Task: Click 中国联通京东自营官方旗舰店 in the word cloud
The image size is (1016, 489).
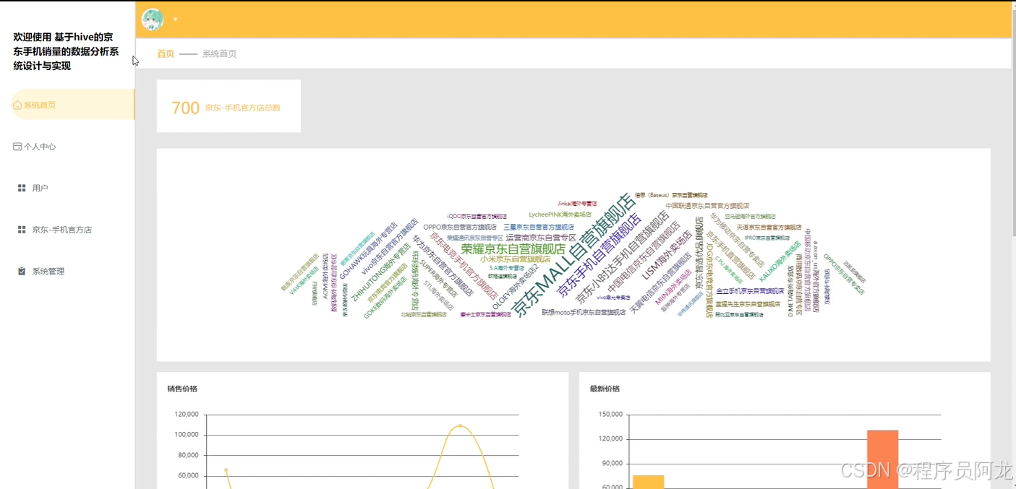Action: coord(707,206)
